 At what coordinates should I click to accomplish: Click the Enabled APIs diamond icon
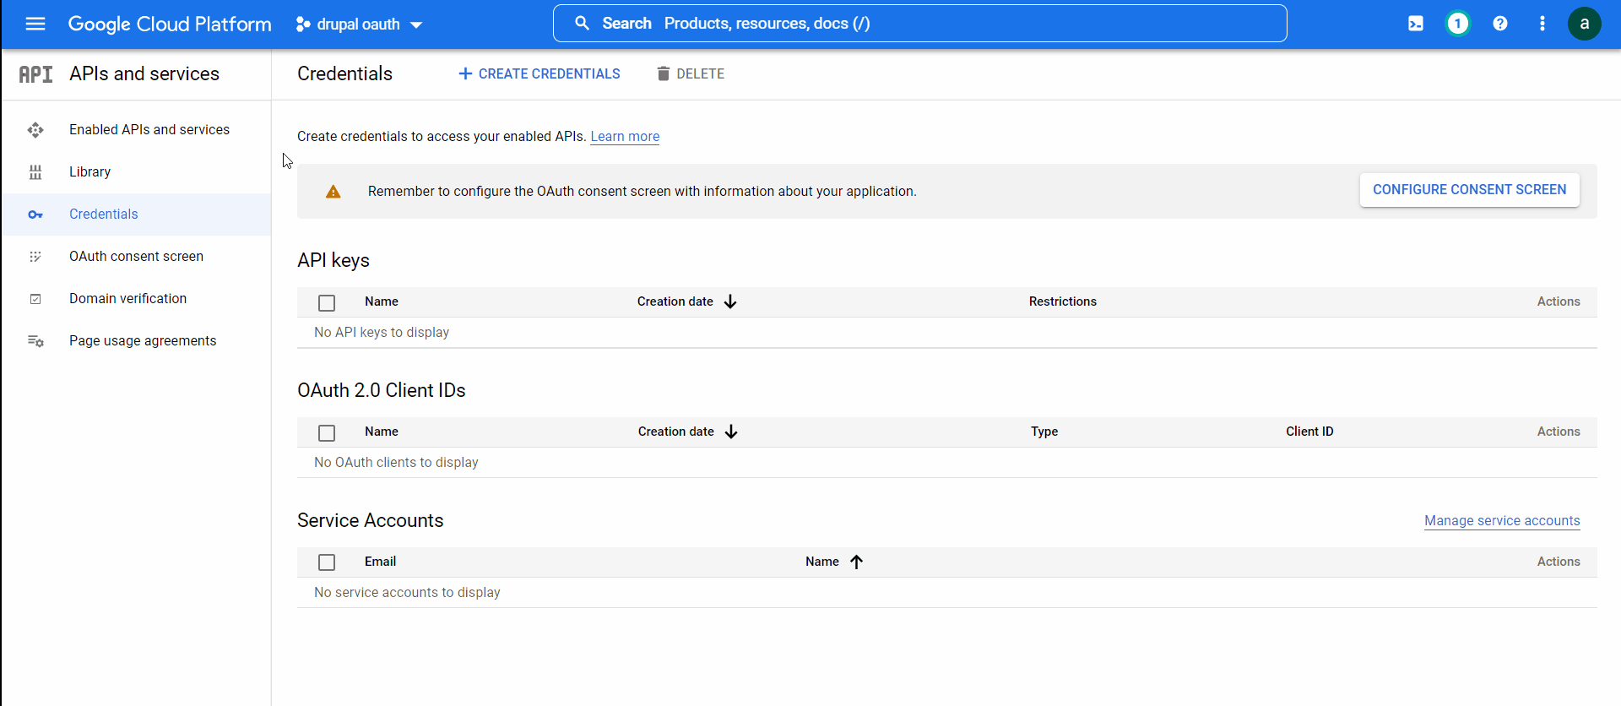coord(35,130)
